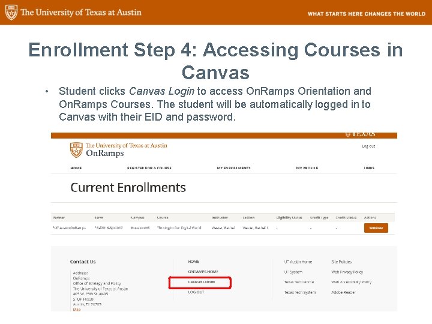The image size is (432, 324).
Task: Open the Texas Tech Home link
Action: 299,282
